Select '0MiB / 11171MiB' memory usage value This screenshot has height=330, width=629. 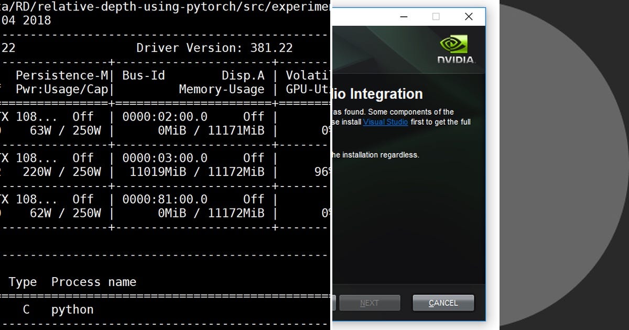tap(211, 130)
